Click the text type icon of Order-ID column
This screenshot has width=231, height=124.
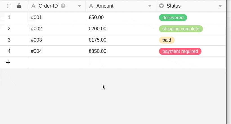pos(33,6)
